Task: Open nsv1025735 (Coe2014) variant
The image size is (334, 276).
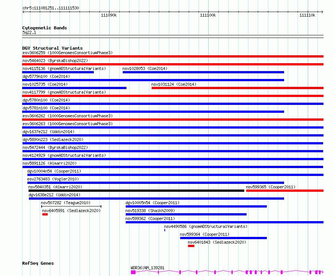Action: point(45,84)
